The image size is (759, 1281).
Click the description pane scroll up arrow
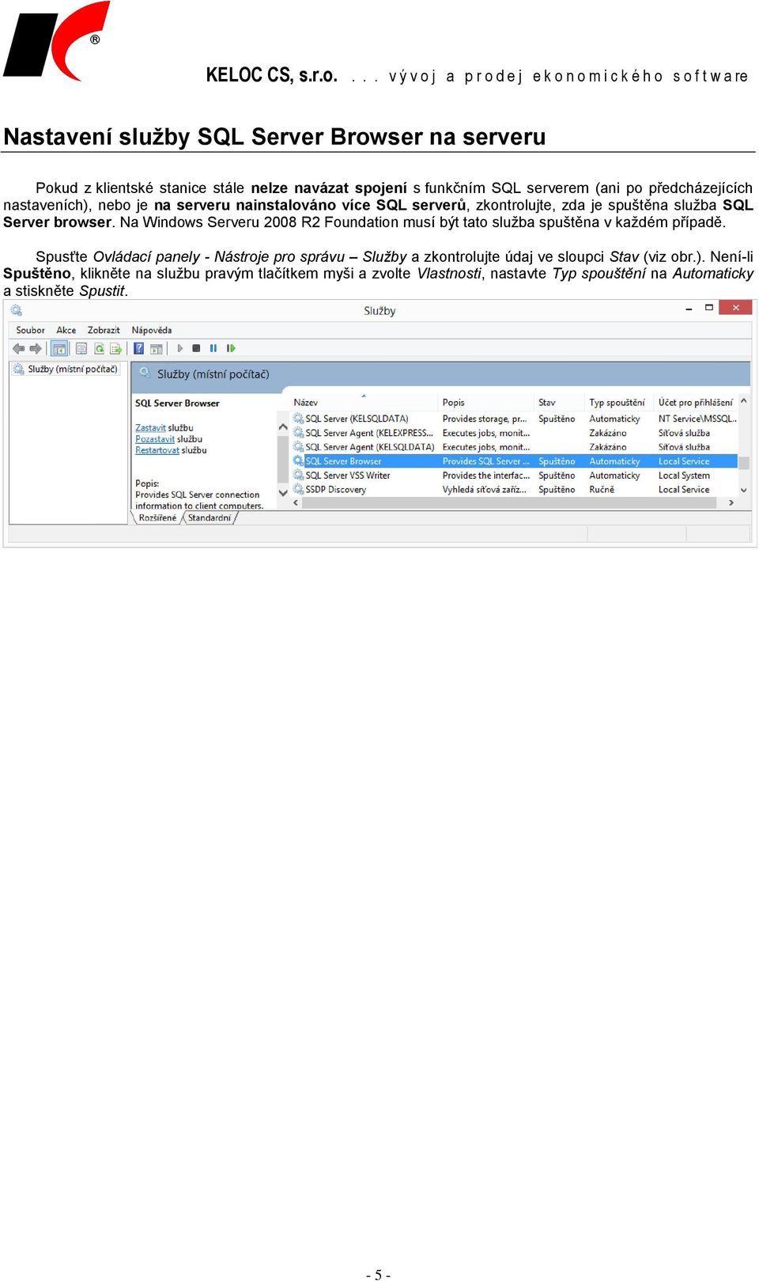point(283,426)
